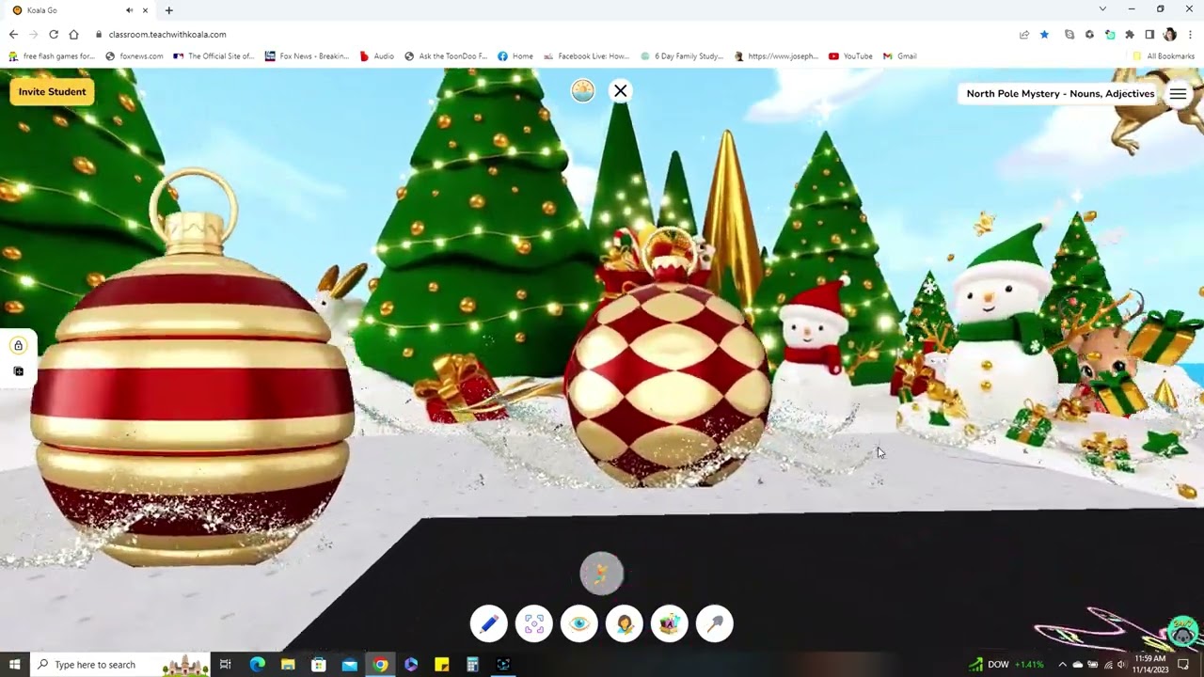Open the Mail app from taskbar

coord(350,665)
